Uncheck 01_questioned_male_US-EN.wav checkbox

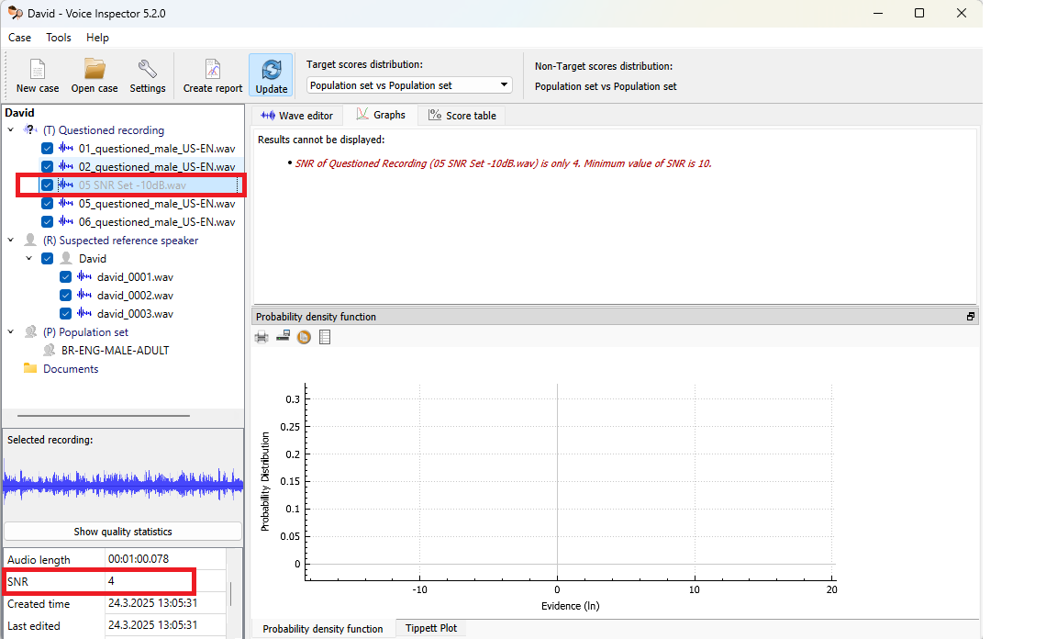tap(47, 149)
